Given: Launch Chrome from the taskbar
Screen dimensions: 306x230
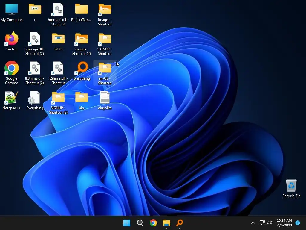Looking at the screenshot, I should [x=153, y=223].
